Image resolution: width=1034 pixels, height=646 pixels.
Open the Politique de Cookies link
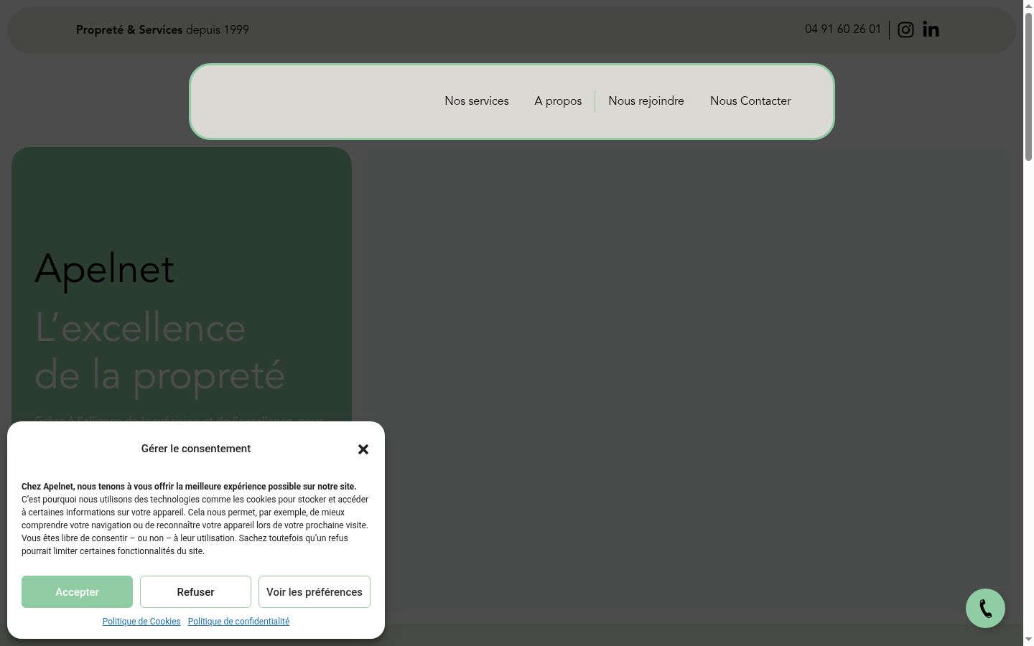click(x=141, y=622)
